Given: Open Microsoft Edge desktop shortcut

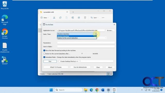Looking at the screenshot, I should tap(5, 20).
